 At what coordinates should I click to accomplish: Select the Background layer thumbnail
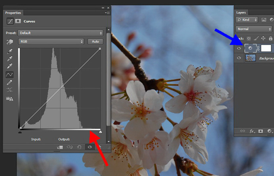250,58
